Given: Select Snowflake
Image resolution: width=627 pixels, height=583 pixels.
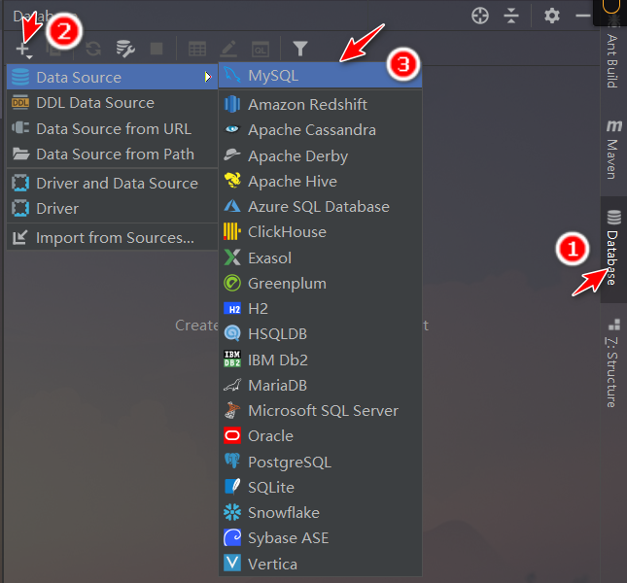Looking at the screenshot, I should (x=320, y=512).
